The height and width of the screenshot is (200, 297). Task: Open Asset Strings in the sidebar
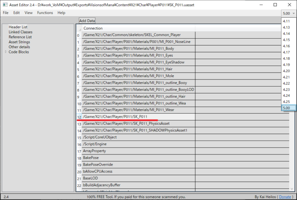pyautogui.click(x=19, y=42)
